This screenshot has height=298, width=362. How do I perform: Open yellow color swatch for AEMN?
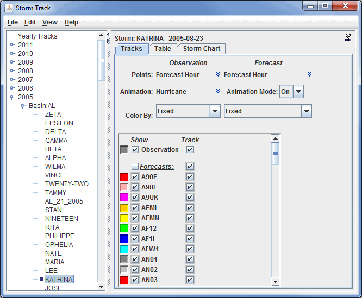tap(124, 218)
